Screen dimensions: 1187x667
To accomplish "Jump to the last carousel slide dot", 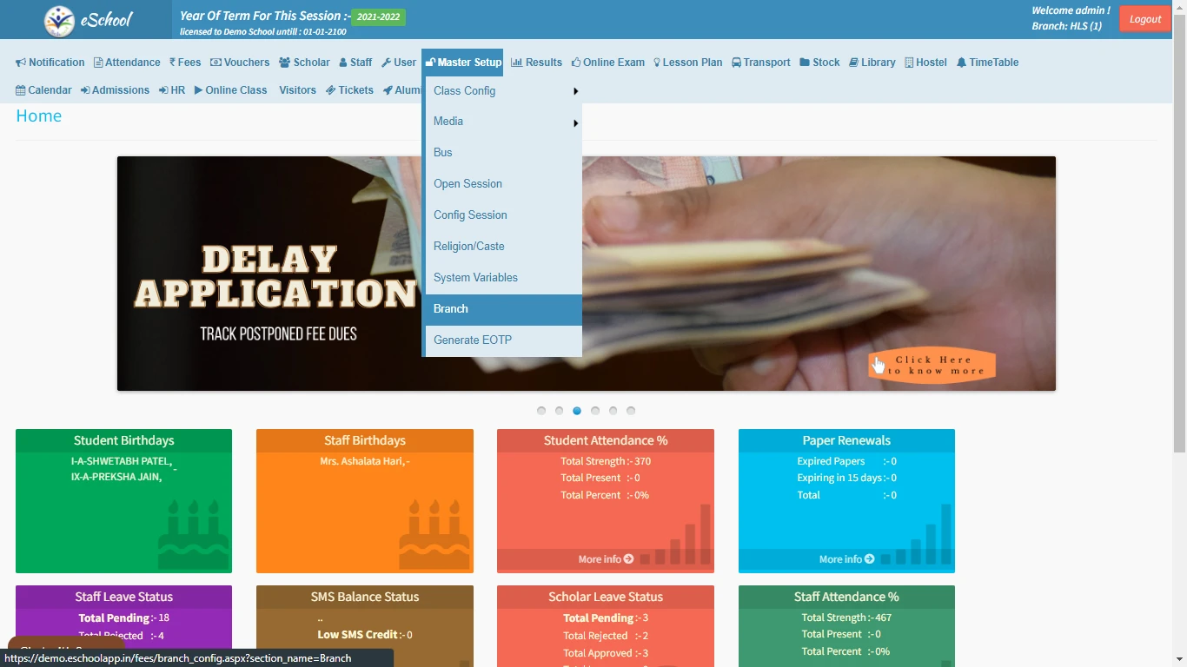I will (x=631, y=411).
